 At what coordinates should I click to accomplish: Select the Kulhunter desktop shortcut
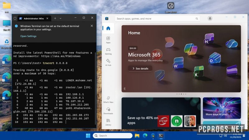coord(6,79)
